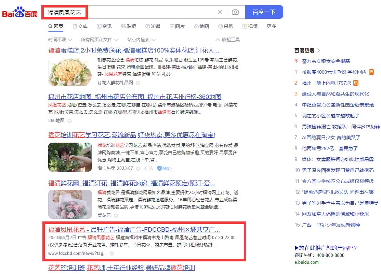Click the icon beside 爱花居 source
Viewport: 381px width, 274px height.
point(116,215)
